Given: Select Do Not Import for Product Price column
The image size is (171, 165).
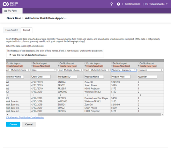Looking at the screenshot, I should click(112, 63).
